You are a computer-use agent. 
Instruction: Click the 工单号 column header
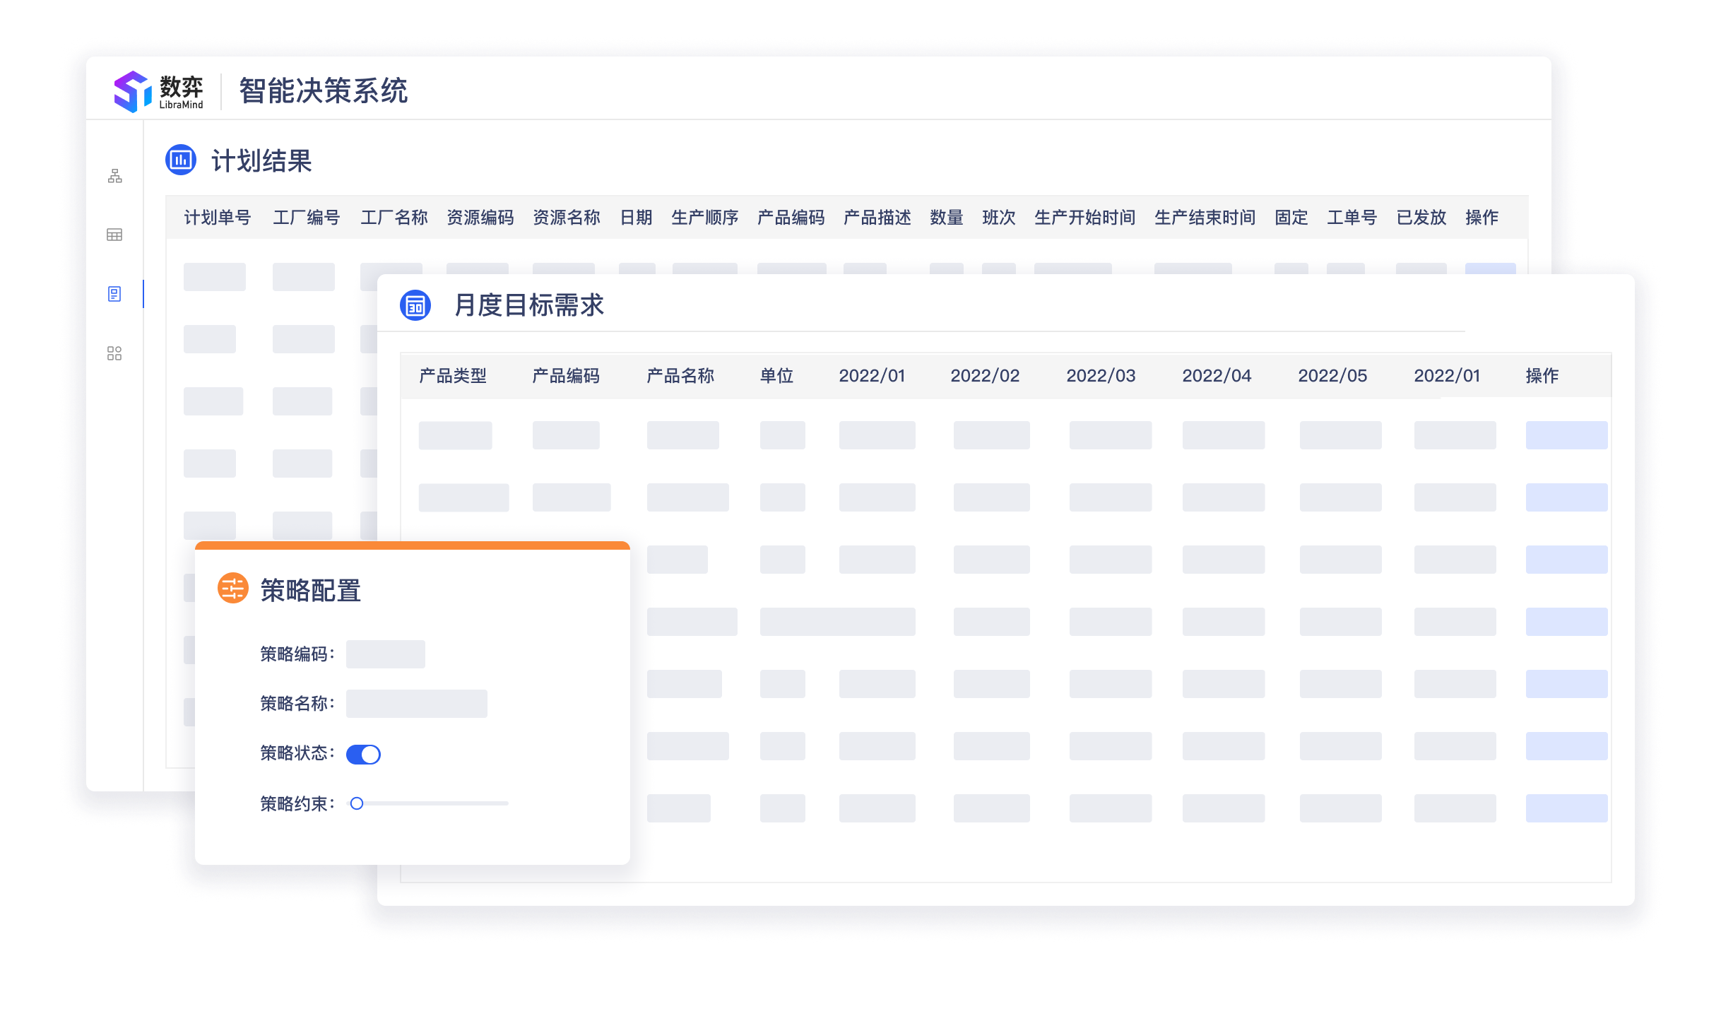(1352, 218)
